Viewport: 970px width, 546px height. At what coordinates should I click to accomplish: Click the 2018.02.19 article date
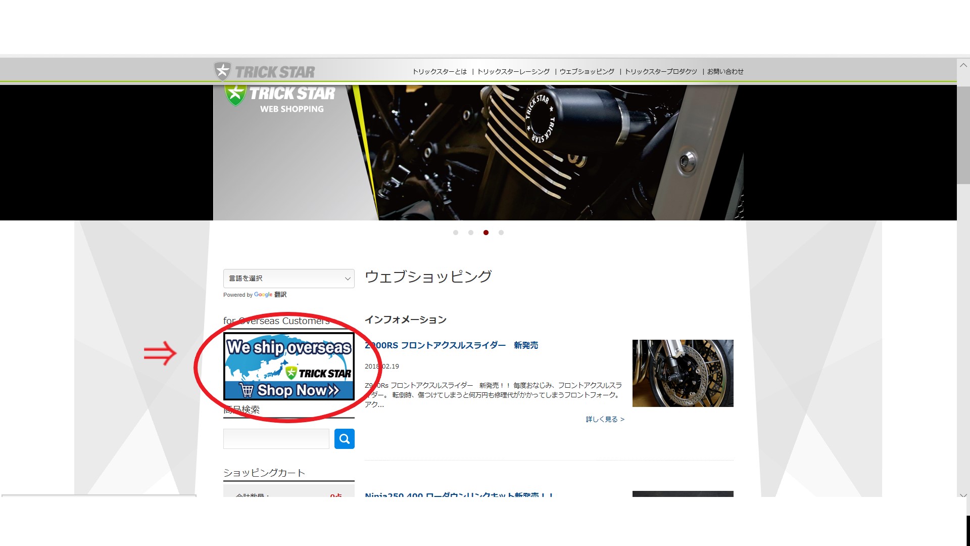tap(382, 367)
